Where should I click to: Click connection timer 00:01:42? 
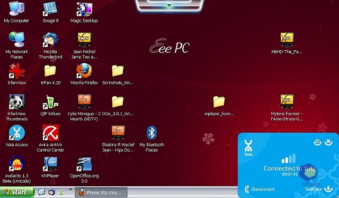(290, 174)
